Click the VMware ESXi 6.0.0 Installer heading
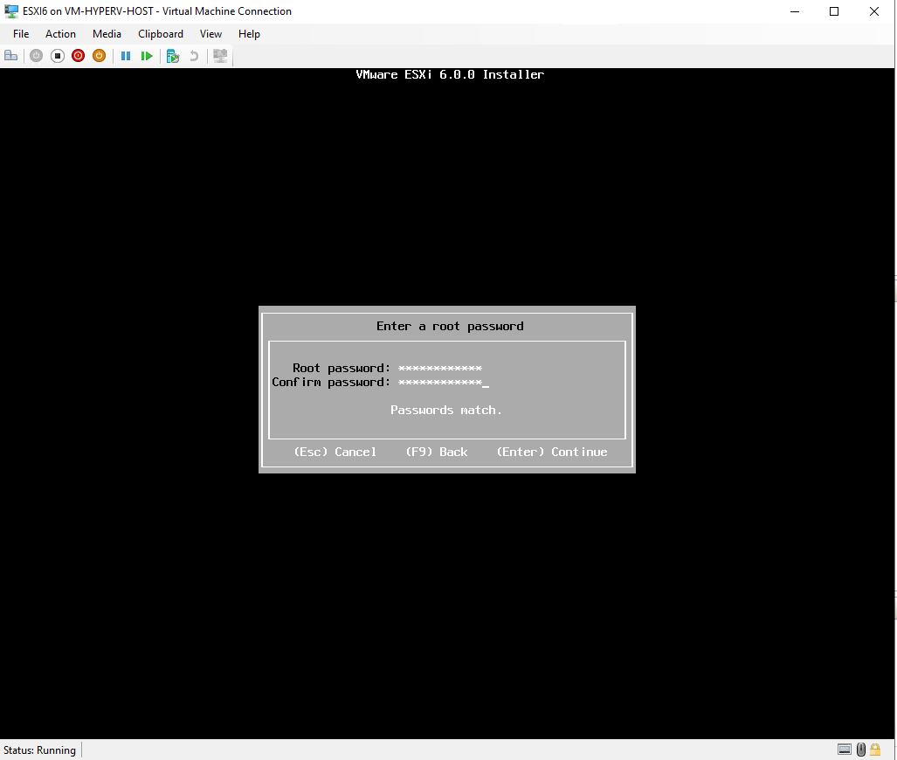Viewport: 897px width, 760px height. [450, 74]
